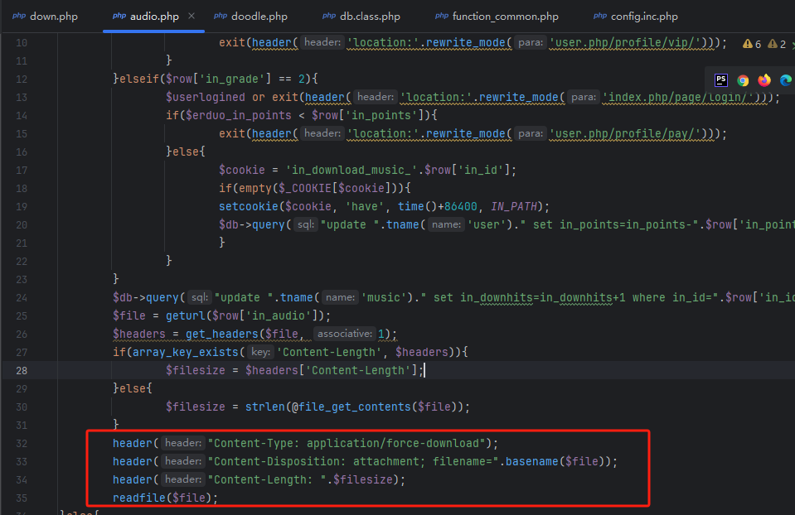Click array_key_exists function on line 27
Image resolution: width=795 pixels, height=515 pixels.
185,352
